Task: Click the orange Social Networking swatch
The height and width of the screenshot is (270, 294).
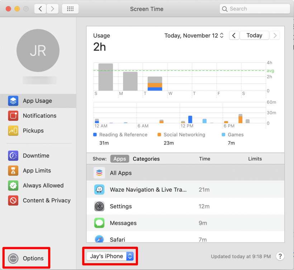Action: coord(159,134)
